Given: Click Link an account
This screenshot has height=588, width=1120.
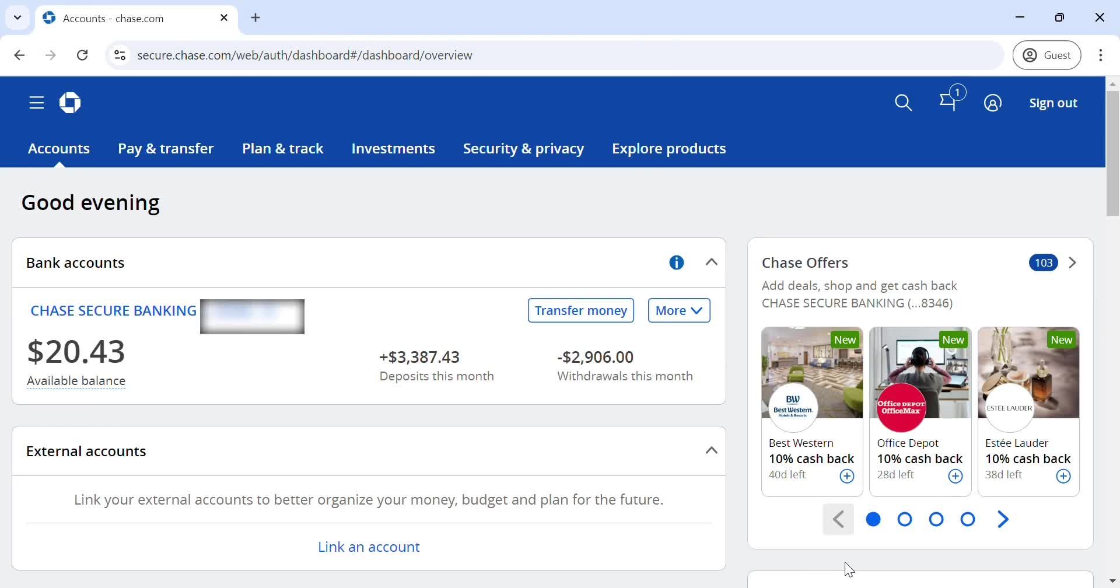Looking at the screenshot, I should pos(369,547).
